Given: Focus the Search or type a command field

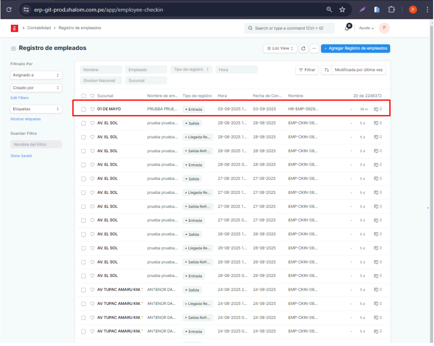Looking at the screenshot, I should [x=289, y=28].
